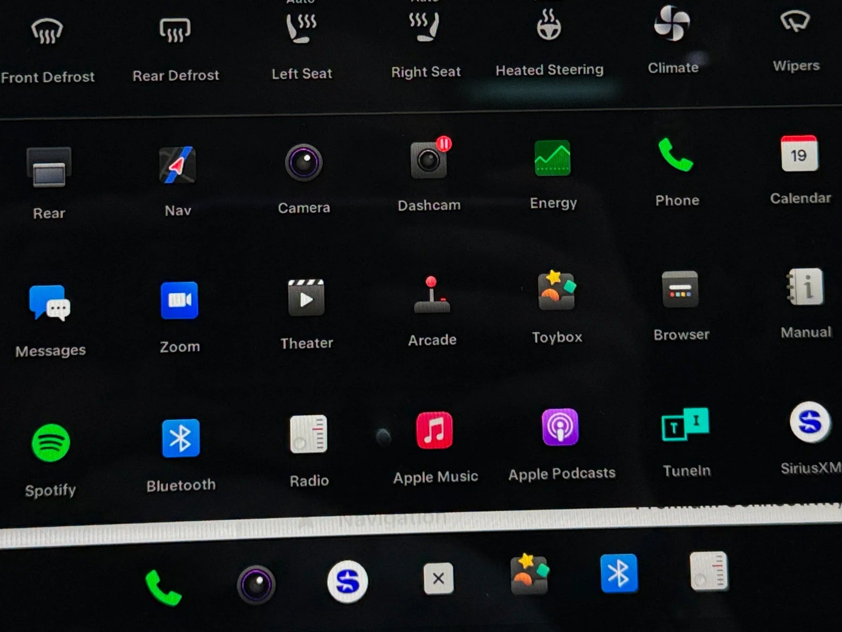Tap SiriusXM icon in bottom dock

coord(347,581)
